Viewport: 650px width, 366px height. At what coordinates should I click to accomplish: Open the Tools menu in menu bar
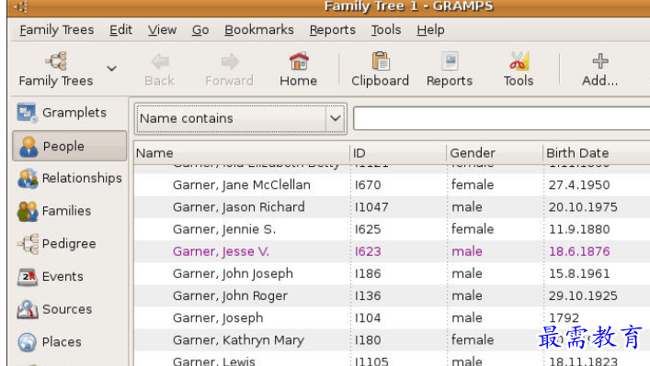386,29
